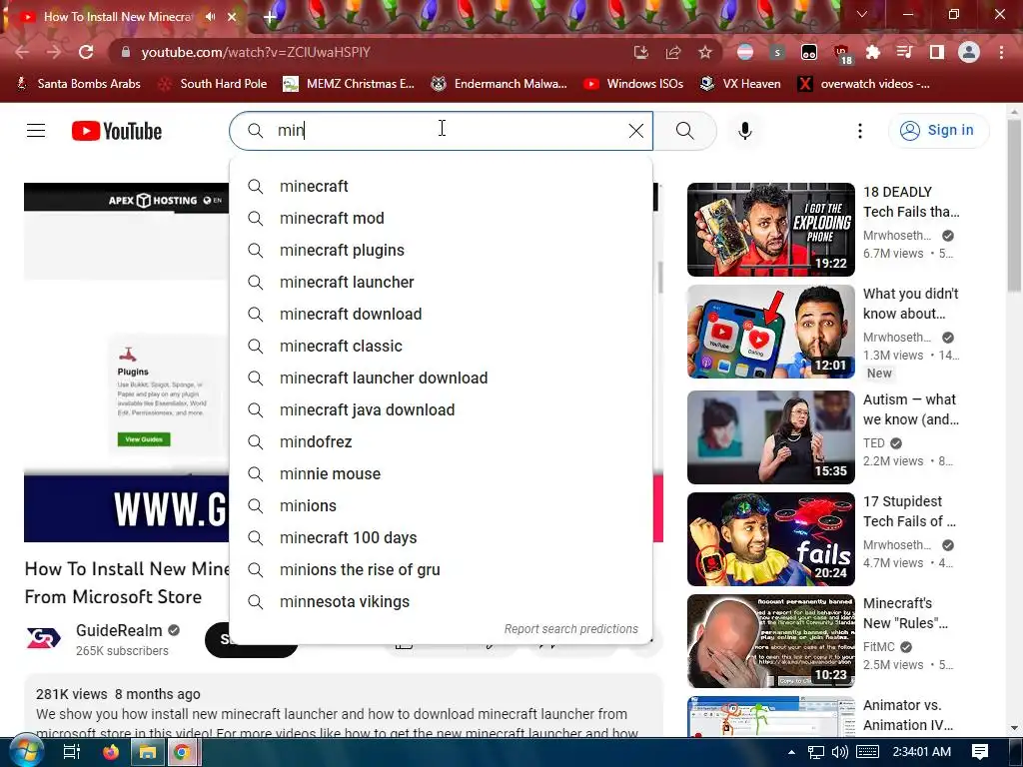1023x767 pixels.
Task: Select the 'minions' suggestion
Action: click(x=441, y=506)
